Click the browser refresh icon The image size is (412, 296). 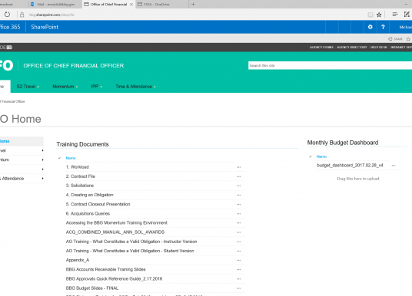tap(8, 15)
